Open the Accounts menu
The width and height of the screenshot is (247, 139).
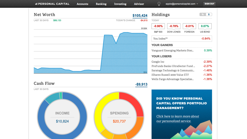pos(82,4)
